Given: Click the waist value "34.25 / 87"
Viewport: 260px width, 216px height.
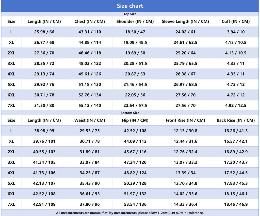Looking at the screenshot, I should (90, 173).
